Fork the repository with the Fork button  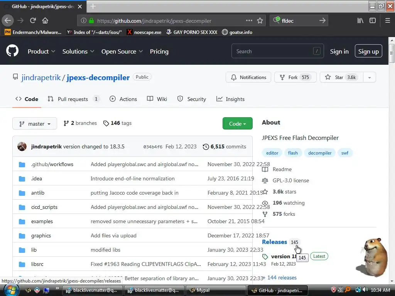point(295,77)
